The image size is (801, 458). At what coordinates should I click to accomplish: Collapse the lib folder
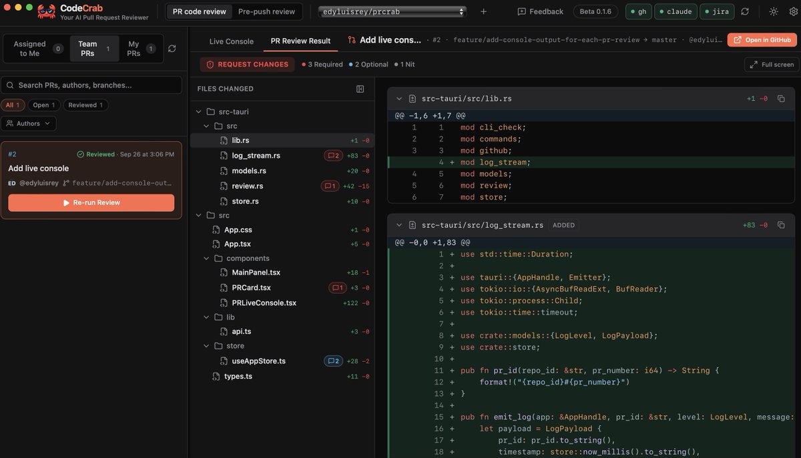(x=206, y=317)
